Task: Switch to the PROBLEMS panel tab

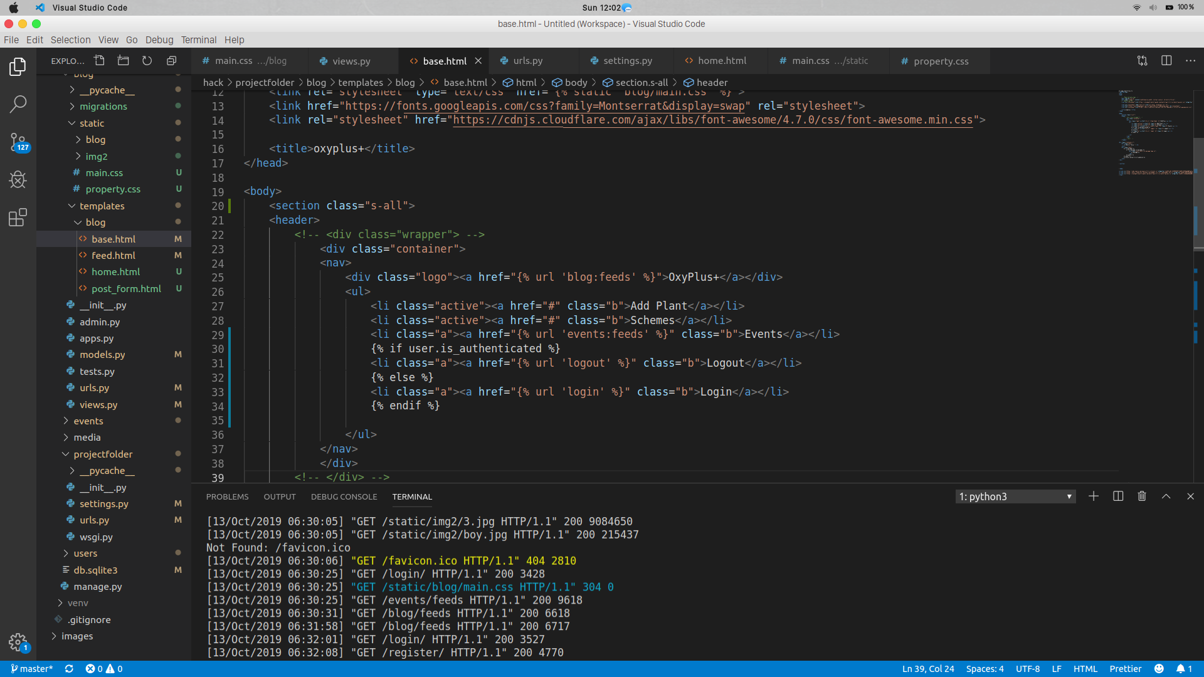Action: pos(227,496)
